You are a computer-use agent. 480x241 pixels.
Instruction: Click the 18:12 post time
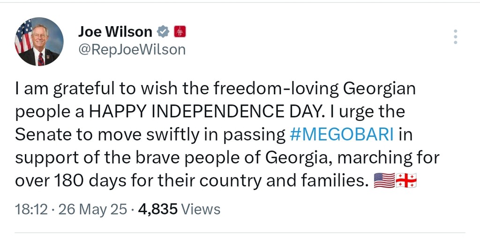click(31, 210)
